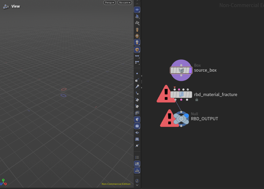The image size is (264, 189).
Task: Toggle the construction plane icon
Action: coord(137,16)
